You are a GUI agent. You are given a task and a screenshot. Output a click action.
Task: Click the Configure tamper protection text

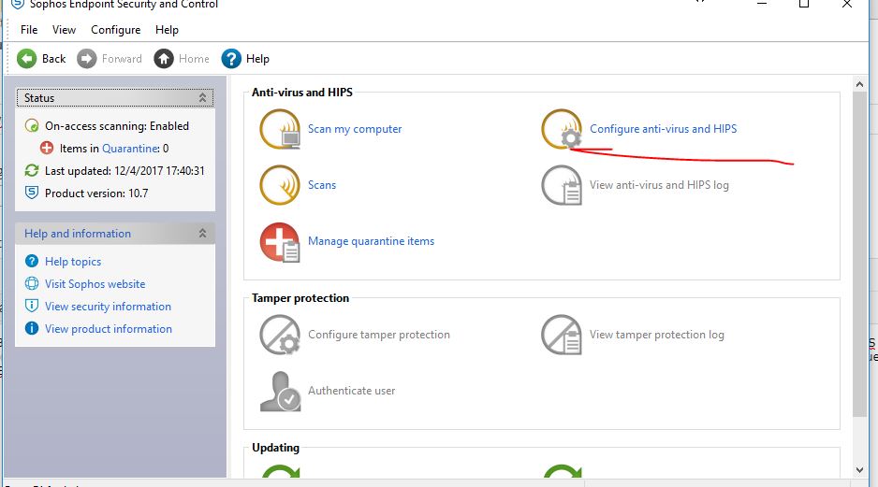378,335
